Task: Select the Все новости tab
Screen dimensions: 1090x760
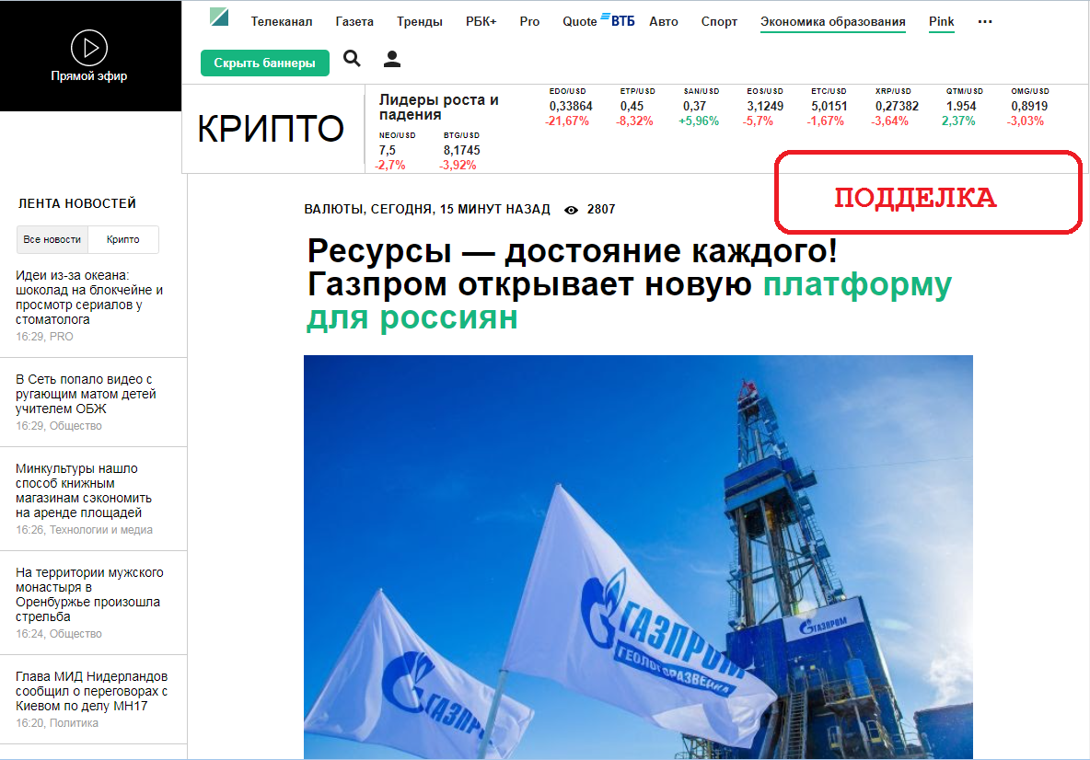Action: pyautogui.click(x=52, y=239)
